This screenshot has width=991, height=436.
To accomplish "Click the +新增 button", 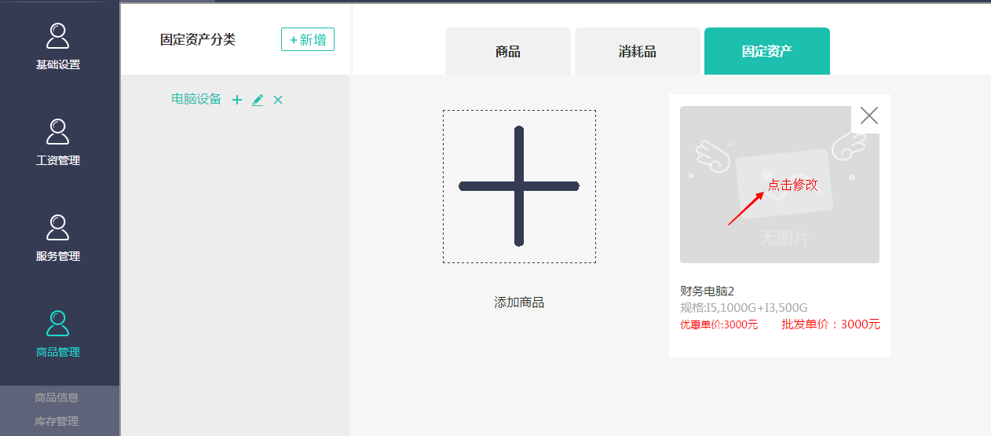I will 308,39.
